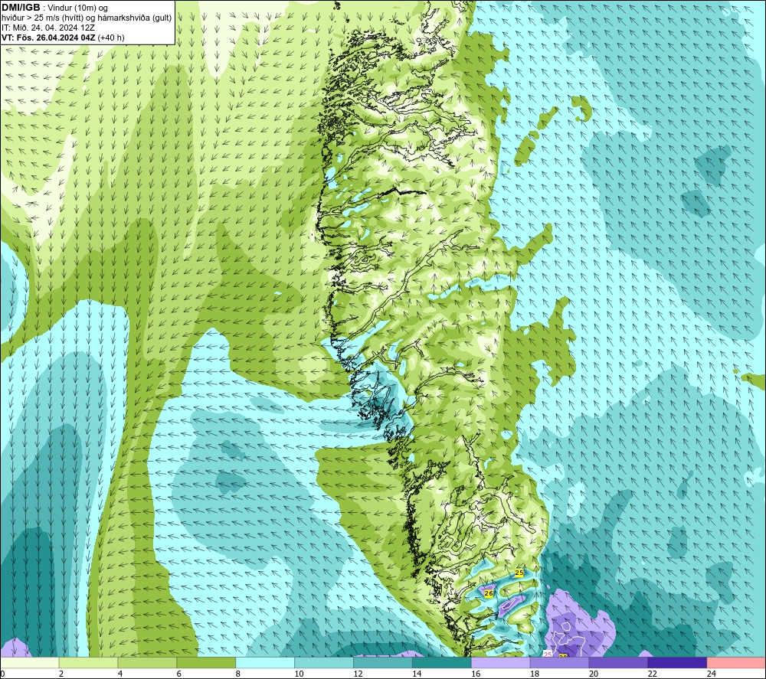Click the yellow gust label 25
Image resolution: width=766 pixels, height=679 pixels.
(x=519, y=573)
